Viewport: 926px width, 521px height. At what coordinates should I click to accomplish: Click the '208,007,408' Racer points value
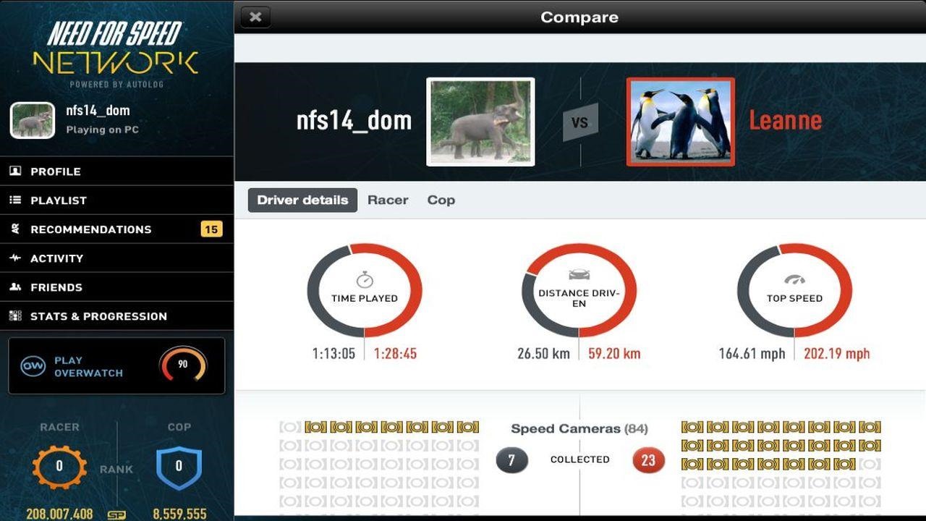[59, 514]
